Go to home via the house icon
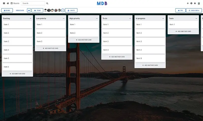203x121 pixels. pos(8,3)
